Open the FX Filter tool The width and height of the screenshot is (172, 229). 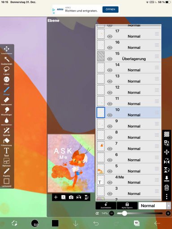[x=6, y=81]
